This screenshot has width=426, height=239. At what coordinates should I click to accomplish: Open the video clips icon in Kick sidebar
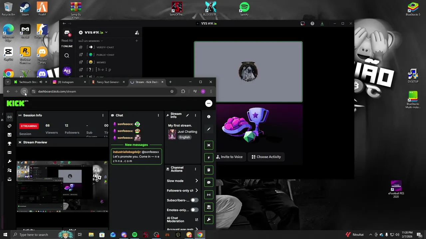9,152
